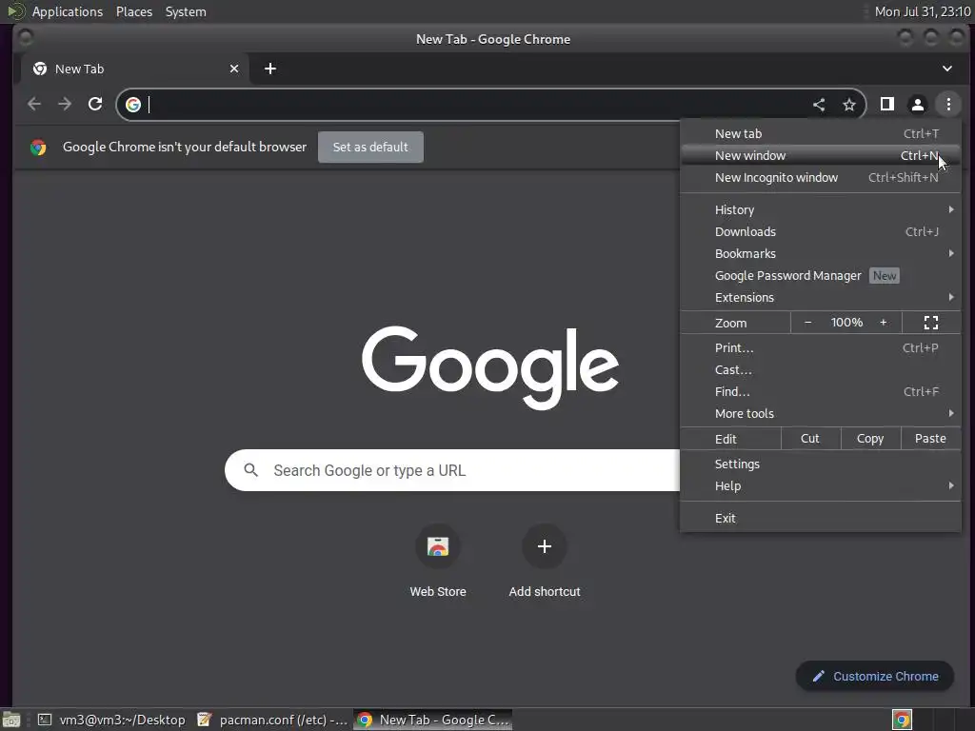
Task: Click the share icon in address bar
Action: point(819,105)
